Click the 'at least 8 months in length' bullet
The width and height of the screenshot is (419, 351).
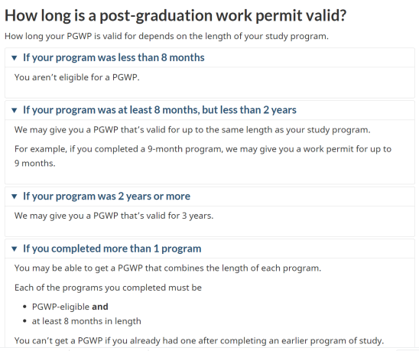tap(86, 321)
